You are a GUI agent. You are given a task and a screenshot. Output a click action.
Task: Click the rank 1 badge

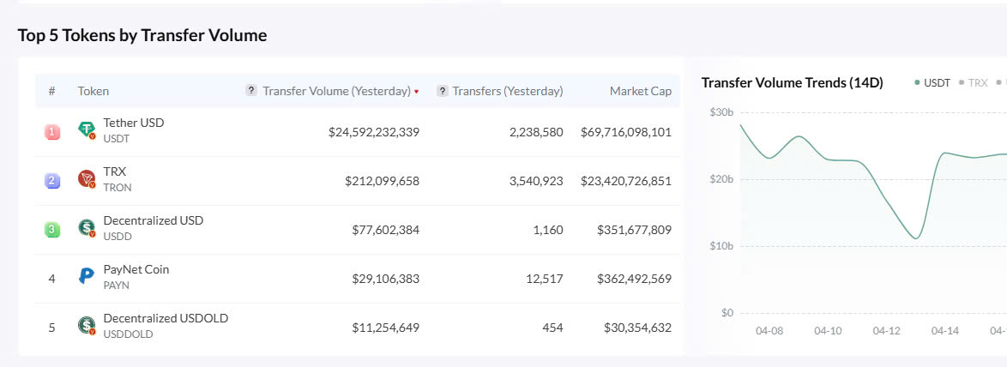click(52, 131)
